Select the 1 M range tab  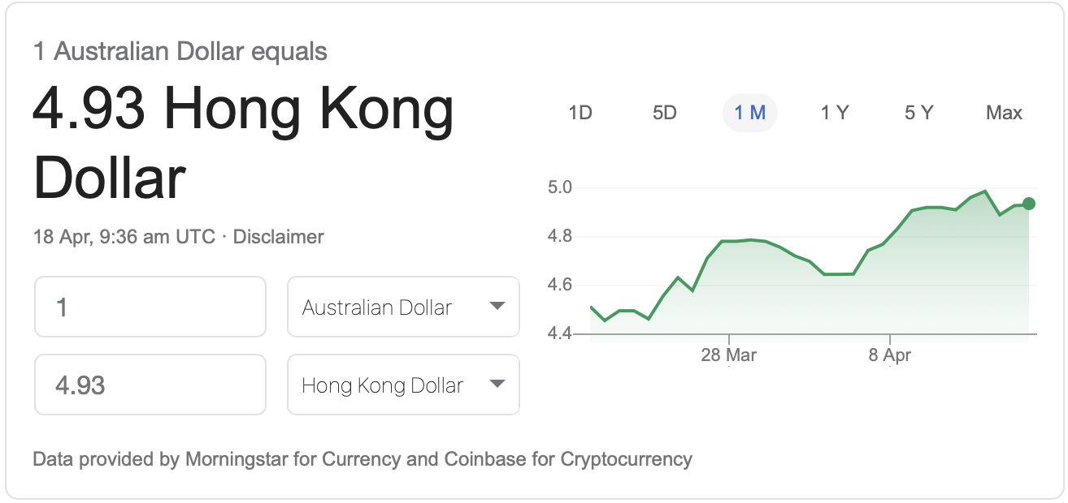pyautogui.click(x=750, y=113)
